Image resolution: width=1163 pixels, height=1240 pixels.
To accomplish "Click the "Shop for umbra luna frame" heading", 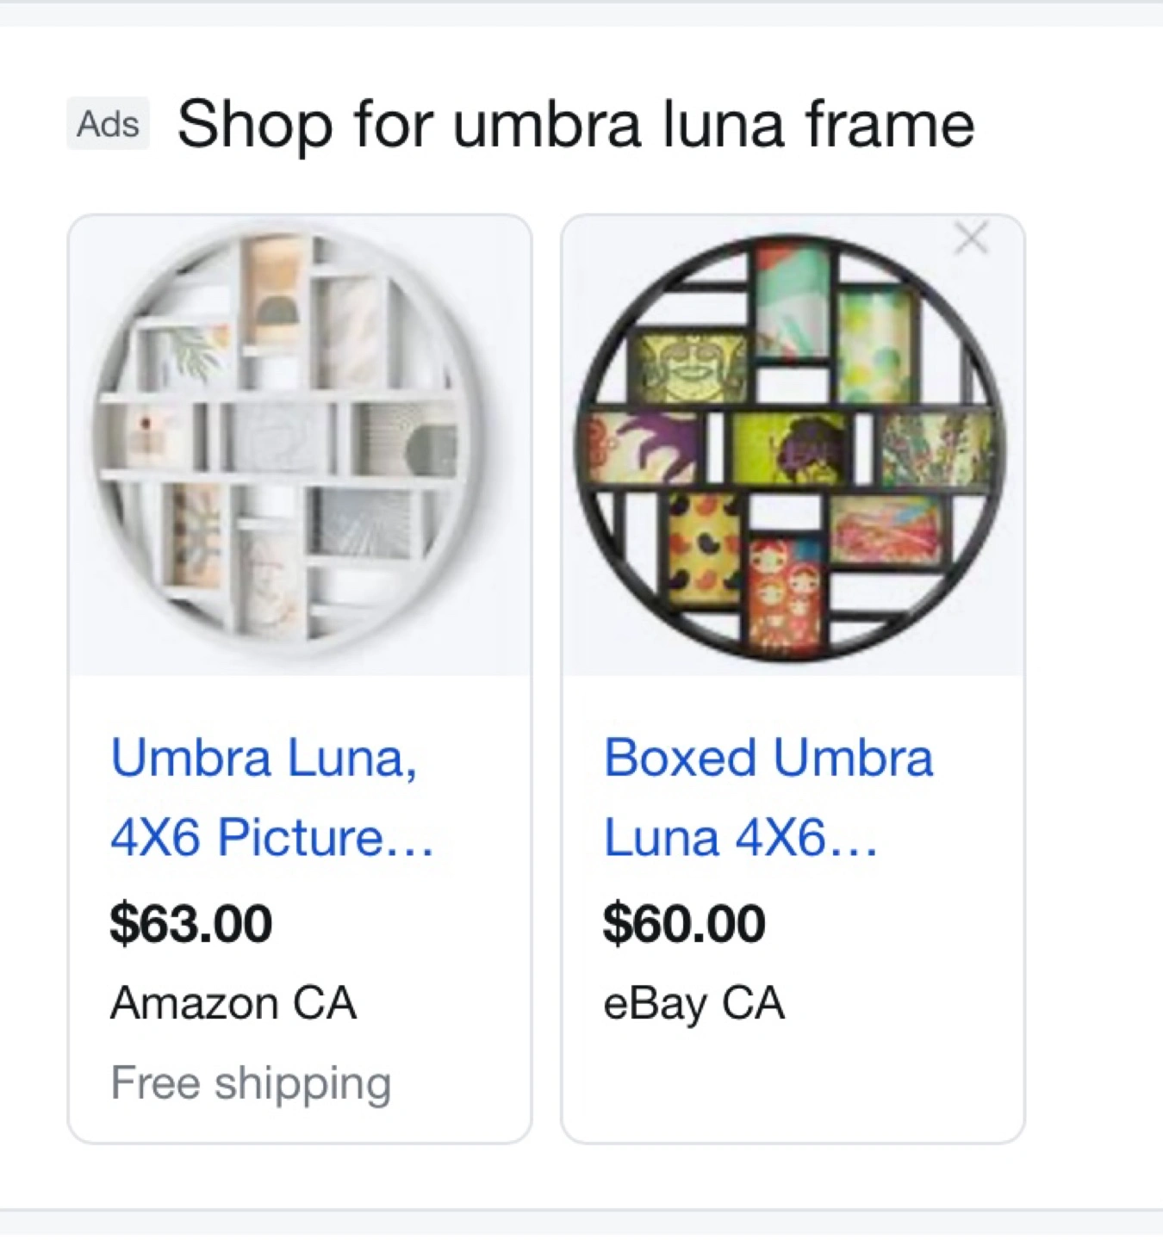I will (575, 124).
